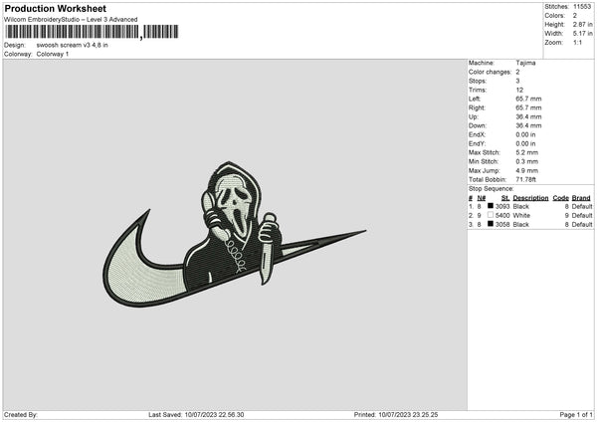Screen dimensions: 597x422
Task: Click the "Down:" label
Action: pos(478,125)
